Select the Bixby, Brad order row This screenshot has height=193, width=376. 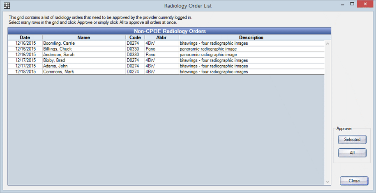[x=84, y=60]
